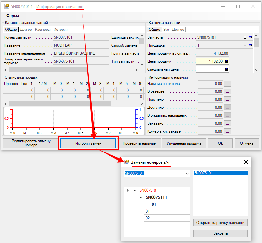
Task: Click the window icon beside Площадка field
Action: pyautogui.click(x=250, y=45)
